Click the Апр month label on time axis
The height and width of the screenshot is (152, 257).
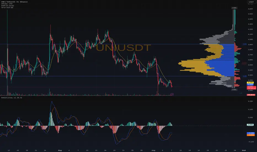153,150
